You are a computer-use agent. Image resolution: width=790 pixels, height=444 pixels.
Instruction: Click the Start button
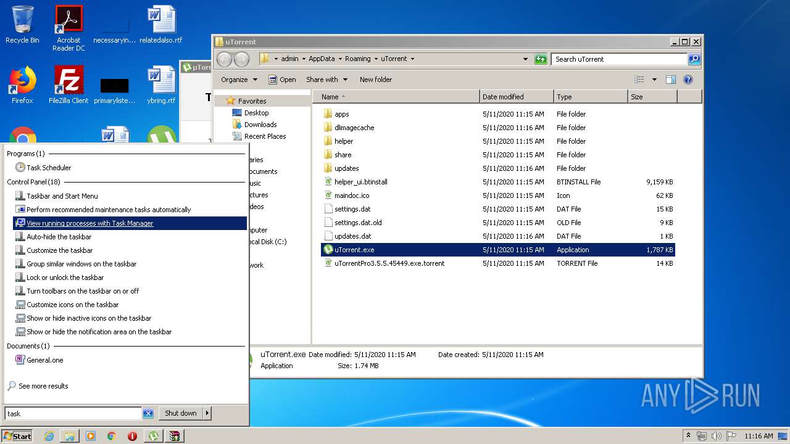pyautogui.click(x=17, y=436)
